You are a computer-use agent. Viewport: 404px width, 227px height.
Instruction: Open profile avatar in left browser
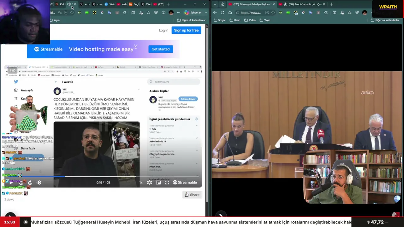(x=171, y=13)
